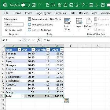
Task: Select the Oranges cell
Action: 13,65
